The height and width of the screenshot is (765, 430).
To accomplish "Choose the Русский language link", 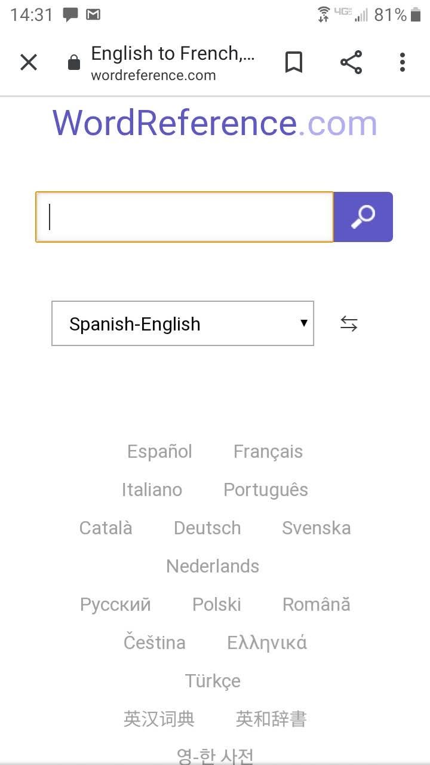I will click(115, 605).
